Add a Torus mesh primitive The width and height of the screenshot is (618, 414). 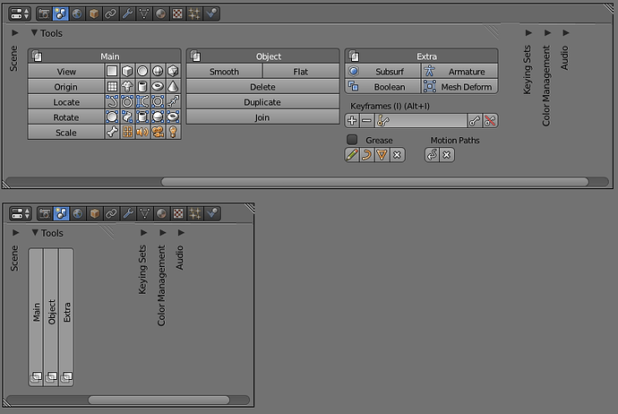(158, 86)
